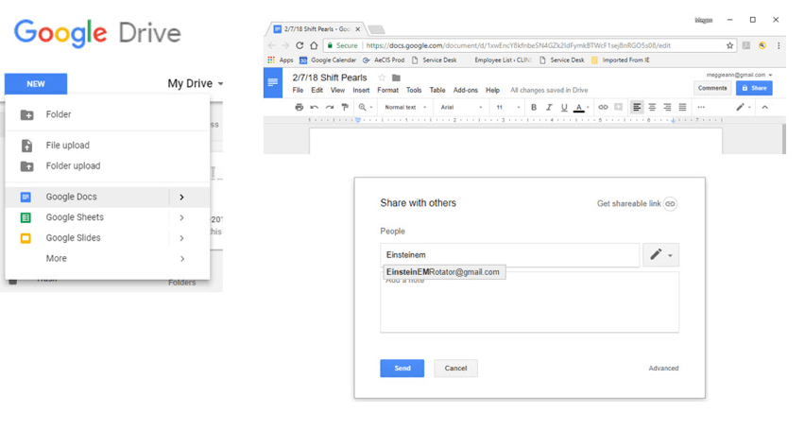This screenshot has height=431, width=805.
Task: Open the Insert menu
Action: pyautogui.click(x=361, y=90)
